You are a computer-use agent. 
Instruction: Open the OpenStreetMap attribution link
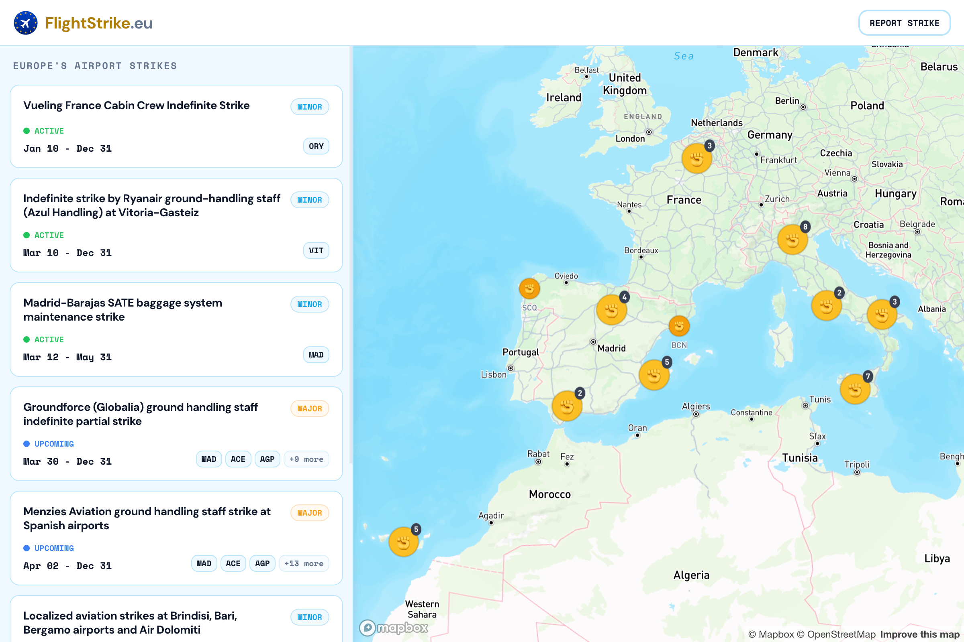(841, 634)
